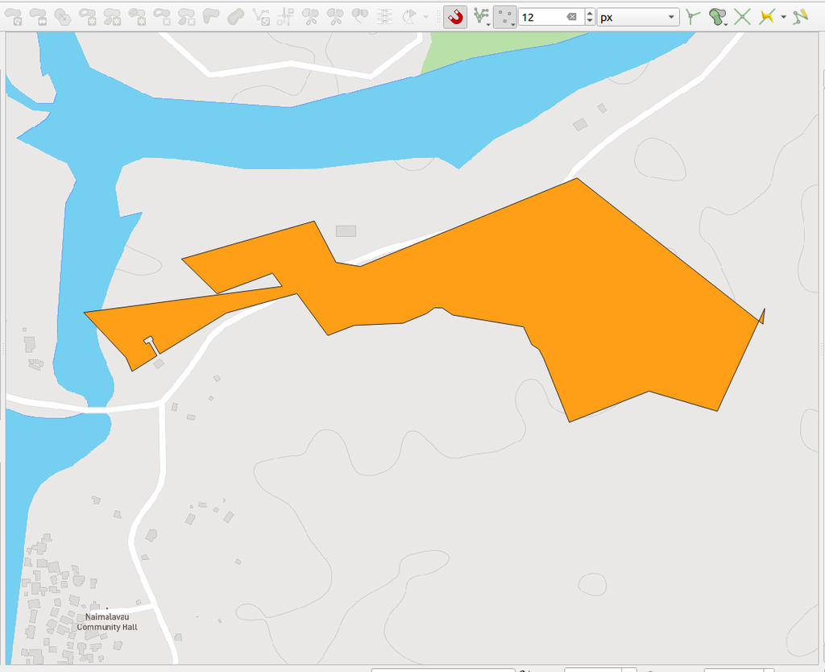
Task: Pick the Delete Part tool
Action: pos(186,17)
